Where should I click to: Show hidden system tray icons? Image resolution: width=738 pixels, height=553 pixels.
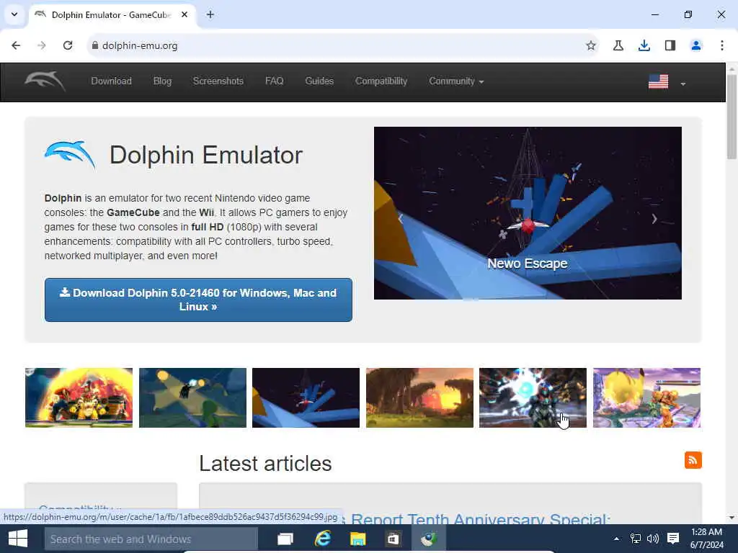[616, 539]
